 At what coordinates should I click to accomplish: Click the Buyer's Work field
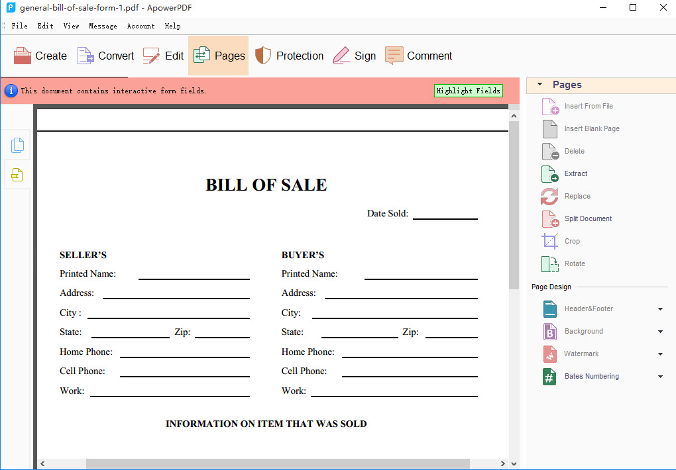(394, 391)
